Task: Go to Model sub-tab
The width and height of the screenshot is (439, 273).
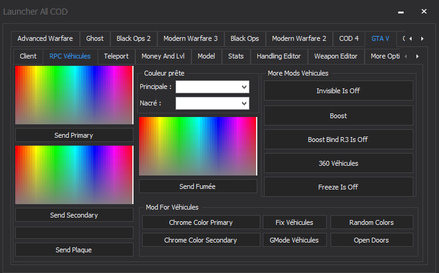Action: tap(206, 56)
